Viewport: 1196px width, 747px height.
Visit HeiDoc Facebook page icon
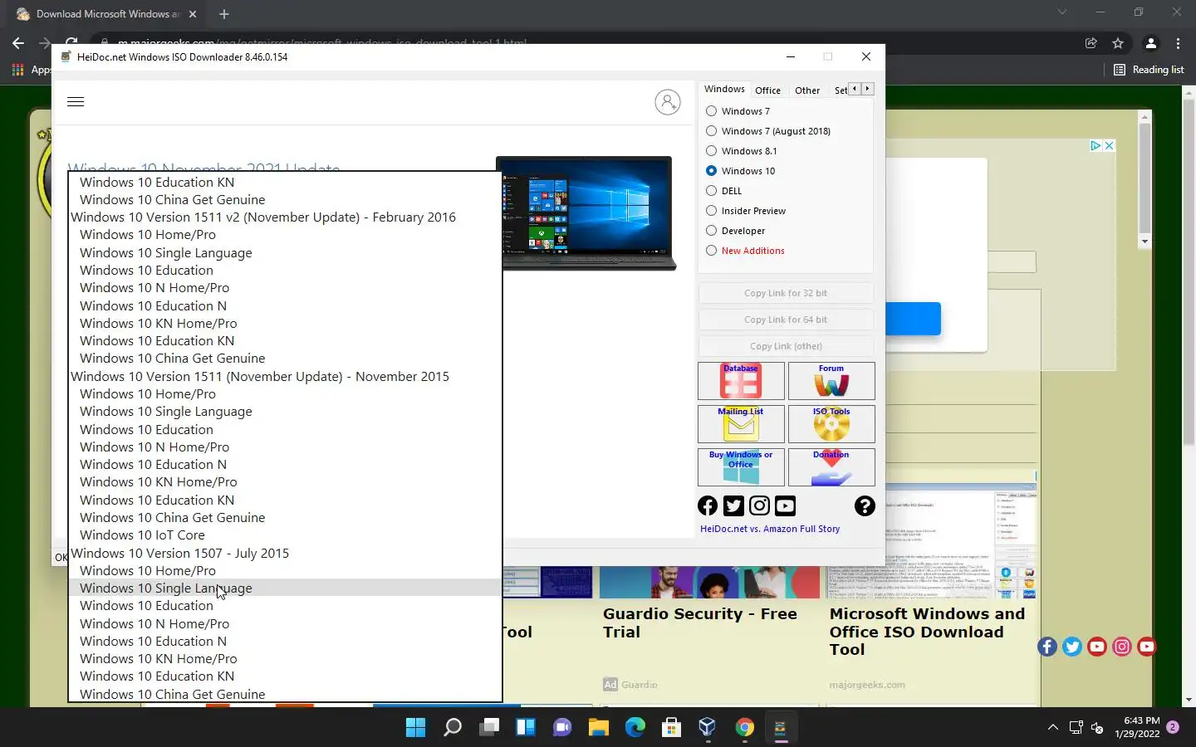point(708,505)
